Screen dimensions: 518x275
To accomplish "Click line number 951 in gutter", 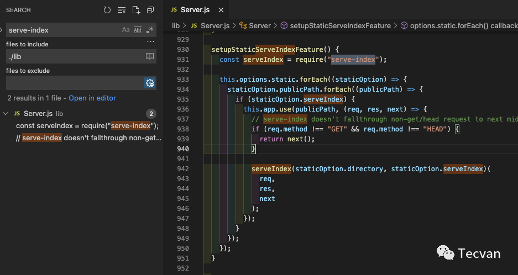I will coord(183,258).
